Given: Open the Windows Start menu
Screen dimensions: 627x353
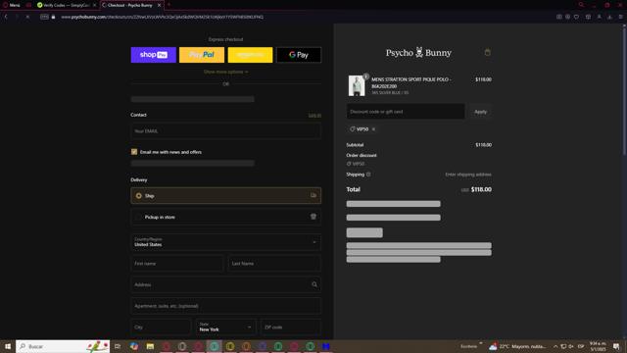Looking at the screenshot, I should 8,346.
